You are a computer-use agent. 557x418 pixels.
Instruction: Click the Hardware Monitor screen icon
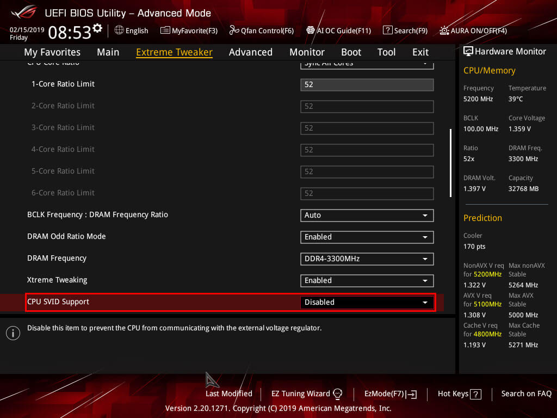tap(468, 51)
